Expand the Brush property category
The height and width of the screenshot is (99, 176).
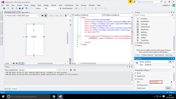[x=136, y=73]
